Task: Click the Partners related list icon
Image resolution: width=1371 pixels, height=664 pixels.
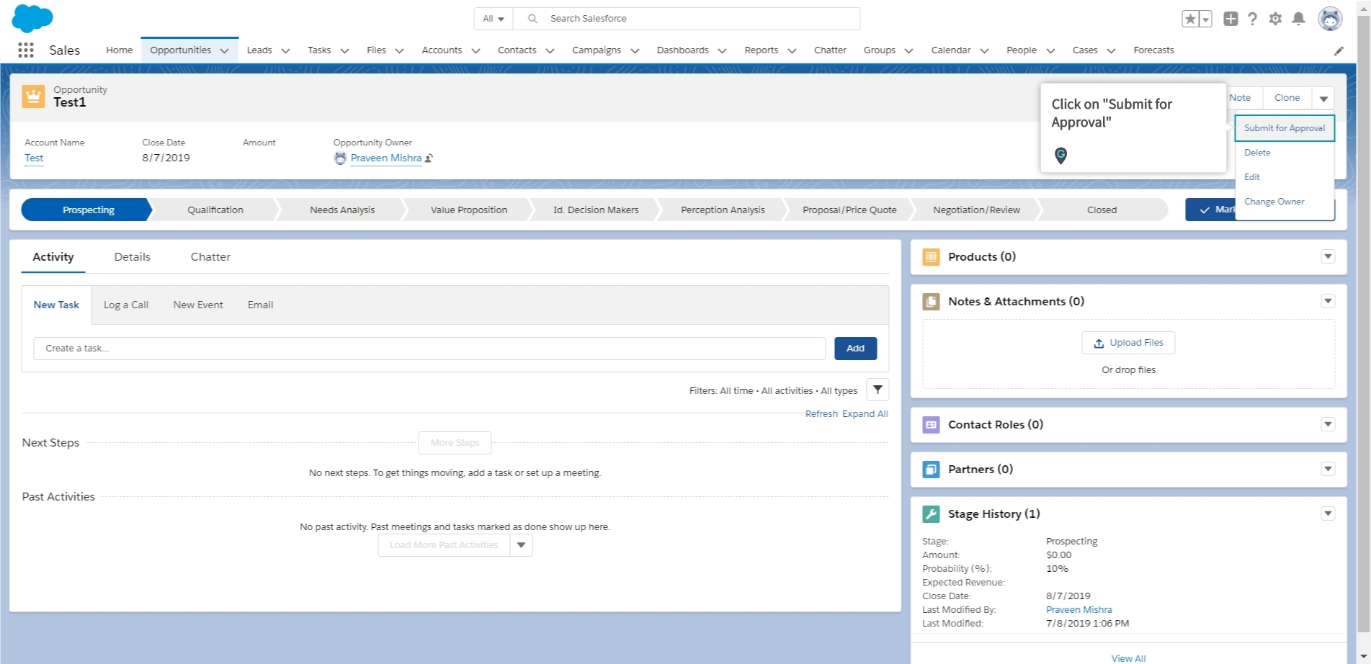Action: [x=931, y=470]
